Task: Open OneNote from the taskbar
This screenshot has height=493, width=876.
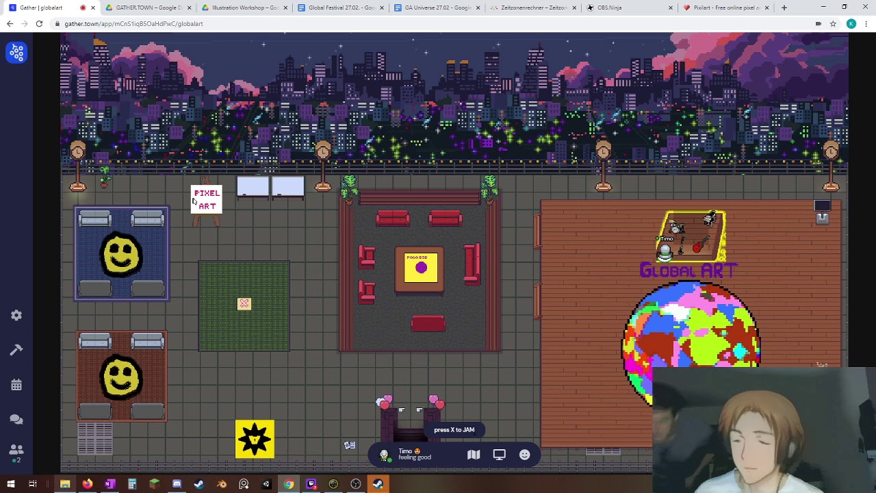Action: point(109,484)
